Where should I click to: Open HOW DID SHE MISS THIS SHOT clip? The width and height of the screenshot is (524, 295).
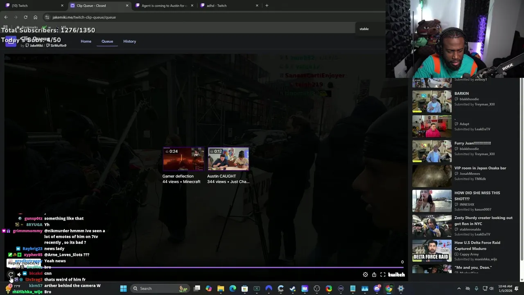[477, 195]
